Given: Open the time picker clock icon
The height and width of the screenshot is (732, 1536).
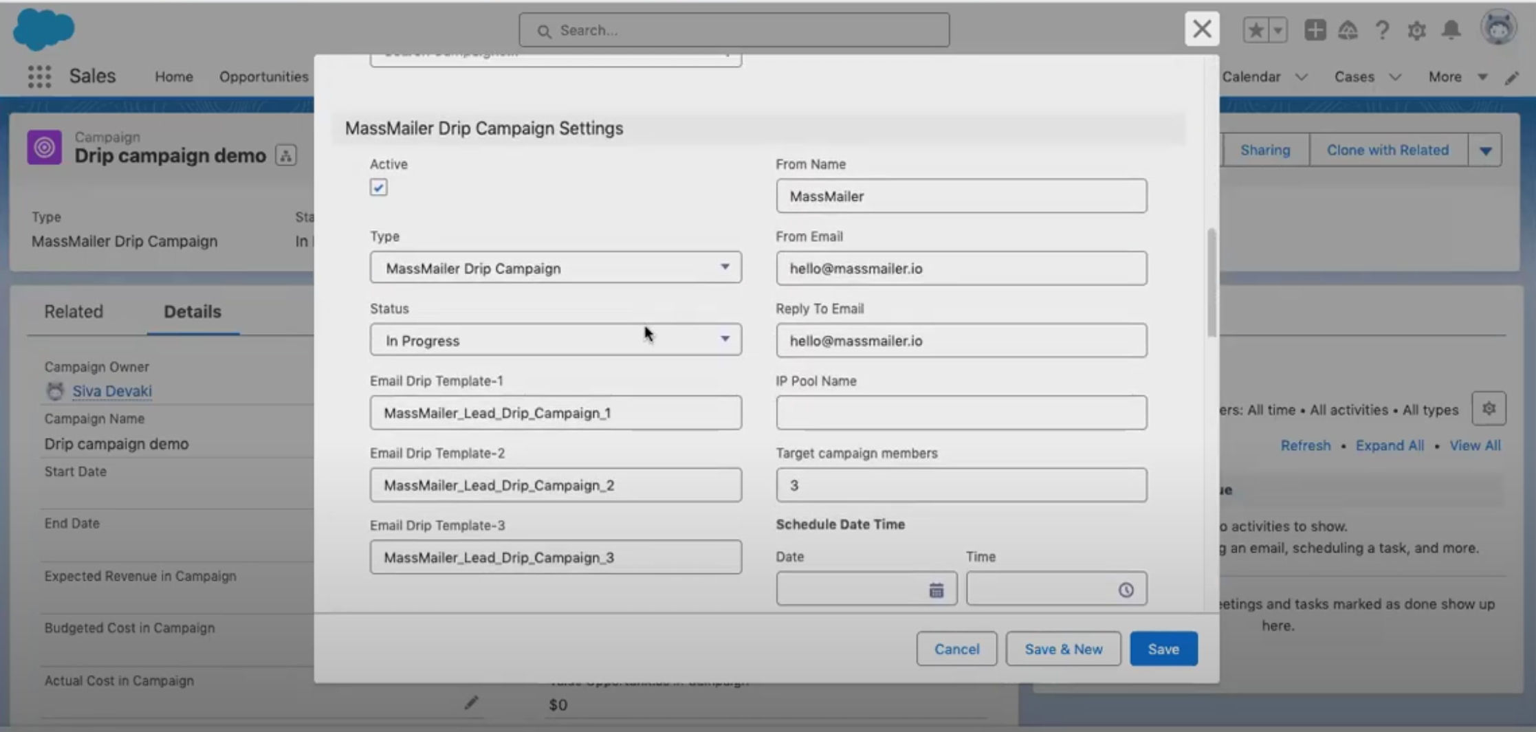Looking at the screenshot, I should coord(1126,590).
